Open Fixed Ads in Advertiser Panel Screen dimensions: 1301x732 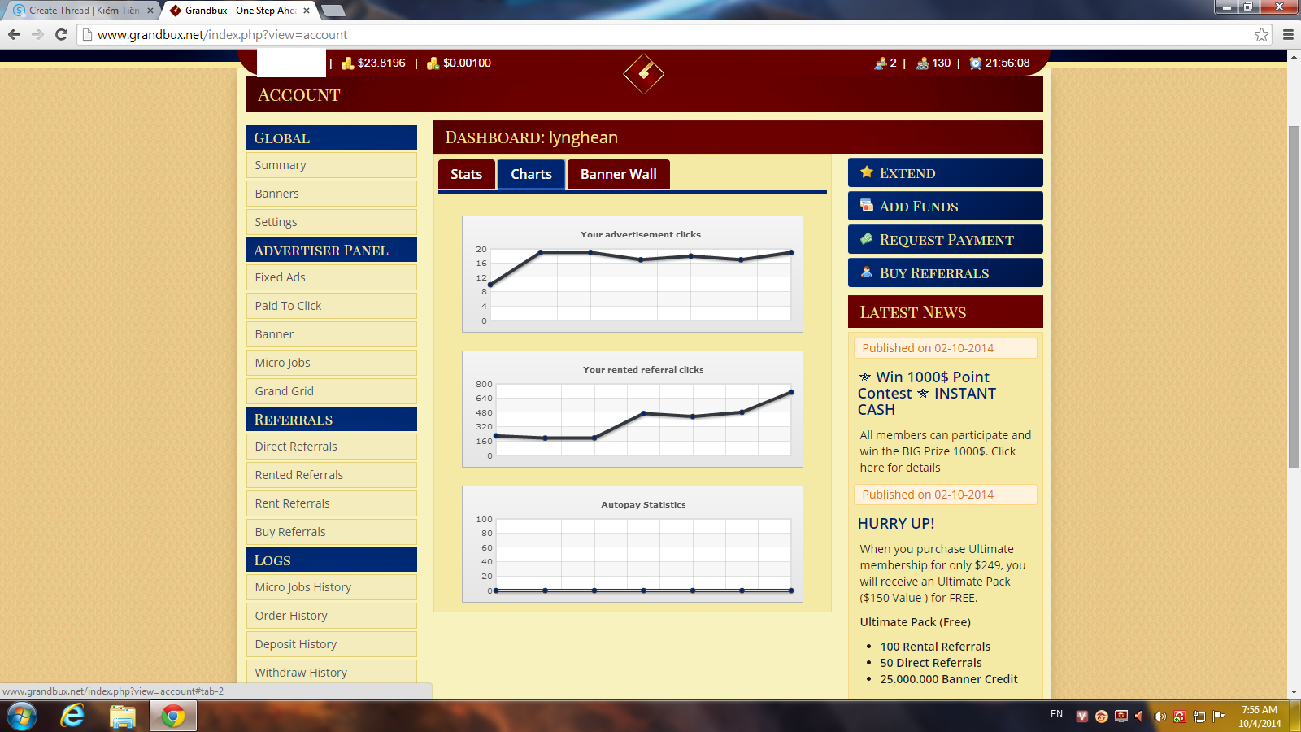tap(332, 277)
